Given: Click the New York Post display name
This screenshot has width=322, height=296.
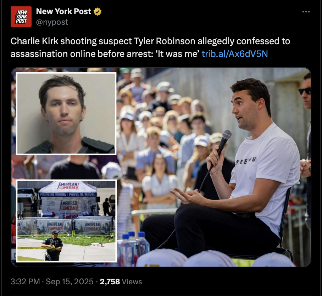Looking at the screenshot, I should (63, 11).
